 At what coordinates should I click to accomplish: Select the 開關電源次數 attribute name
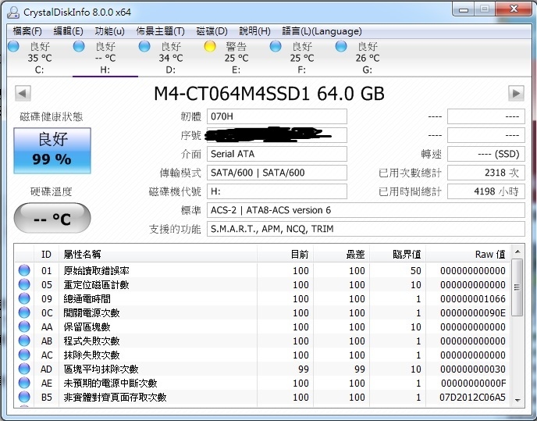91,312
